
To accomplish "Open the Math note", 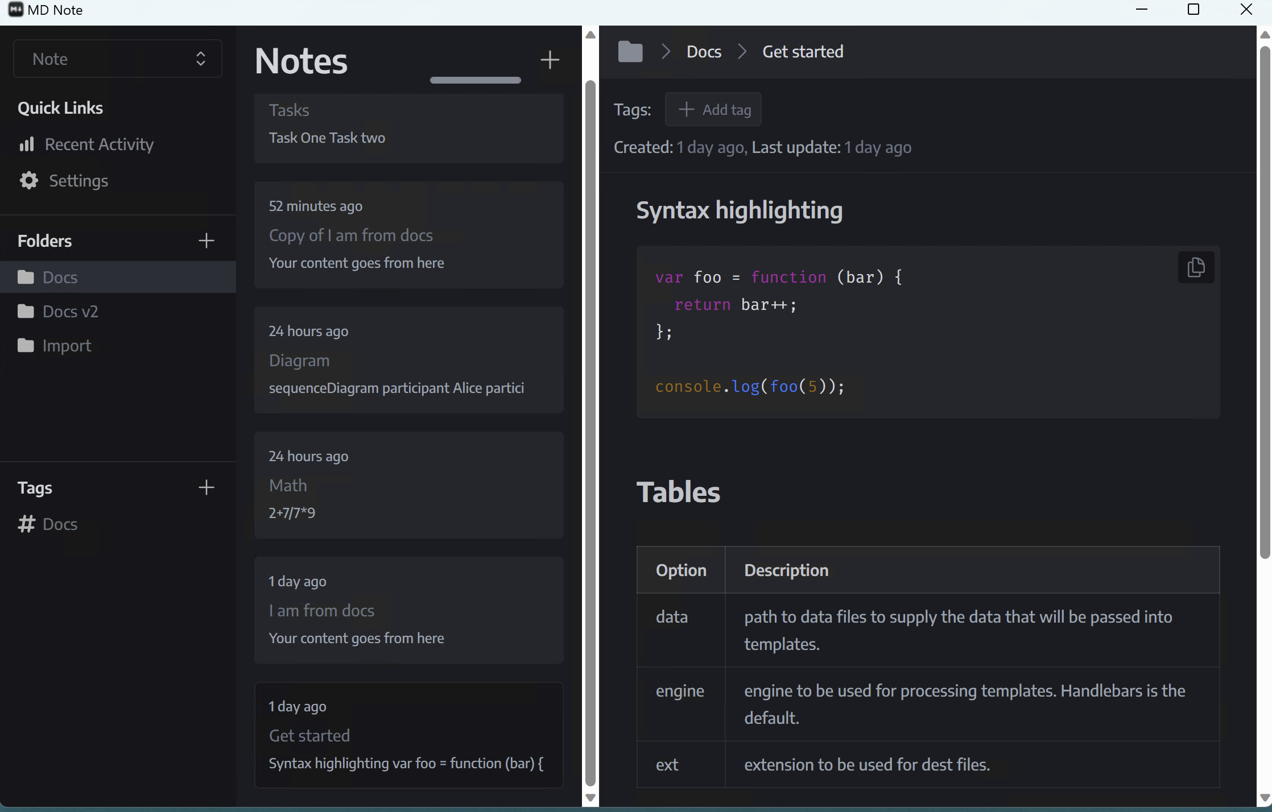I will coord(408,484).
